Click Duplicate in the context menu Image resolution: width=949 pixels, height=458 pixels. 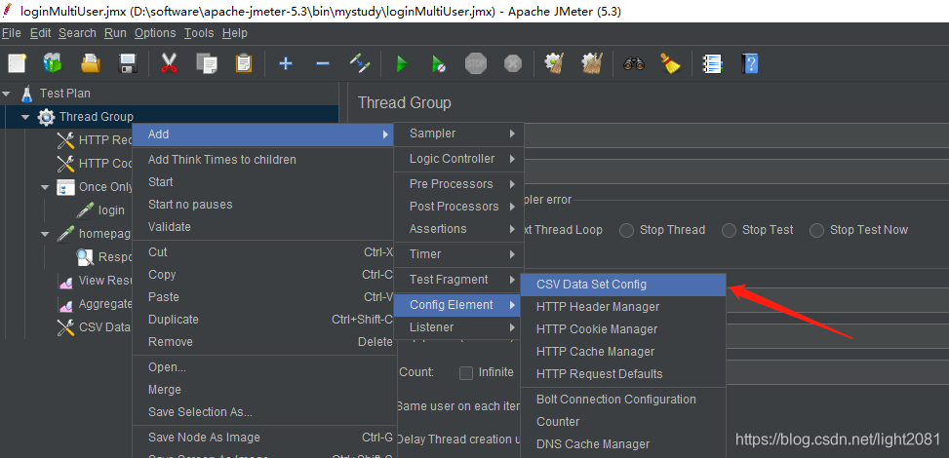(263, 320)
